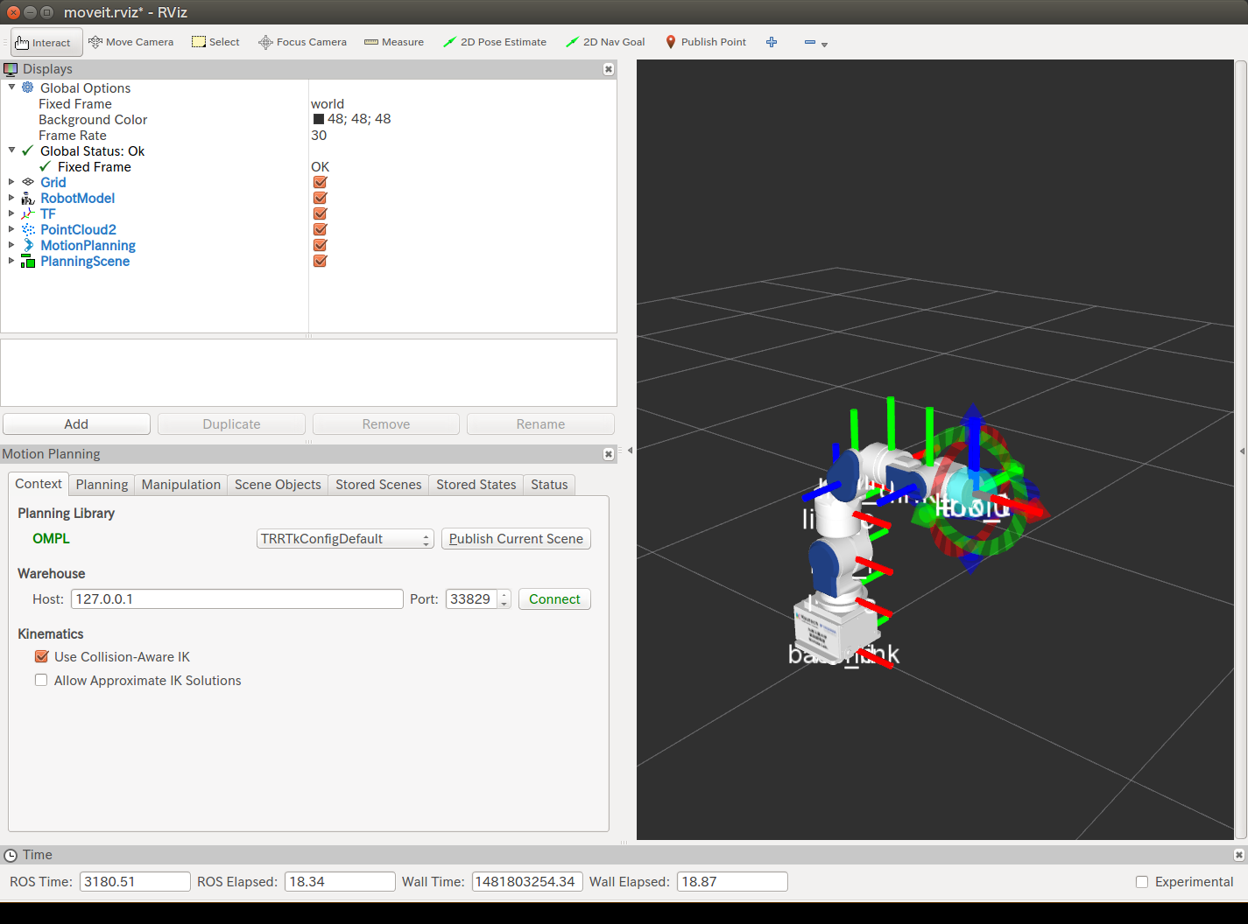This screenshot has width=1248, height=924.
Task: Expand the MotionPlanning display node
Action: pos(11,245)
